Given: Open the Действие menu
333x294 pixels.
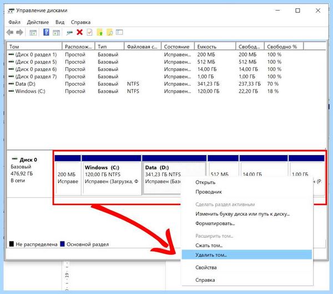Looking at the screenshot, I should 38,22.
